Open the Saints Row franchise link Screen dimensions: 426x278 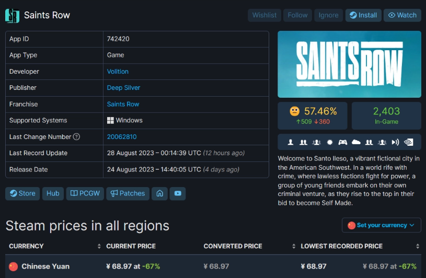123,104
